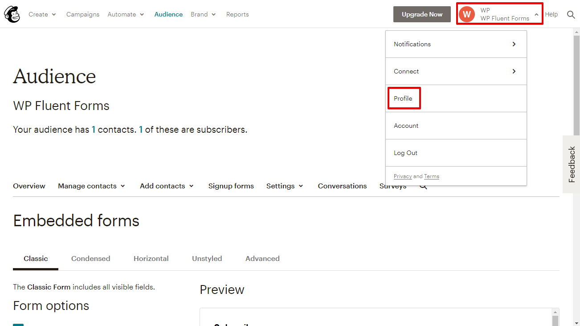This screenshot has width=580, height=326.
Task: Go to Campaigns in top navigation
Action: coord(83,14)
